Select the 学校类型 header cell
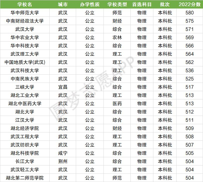 click(117, 5)
